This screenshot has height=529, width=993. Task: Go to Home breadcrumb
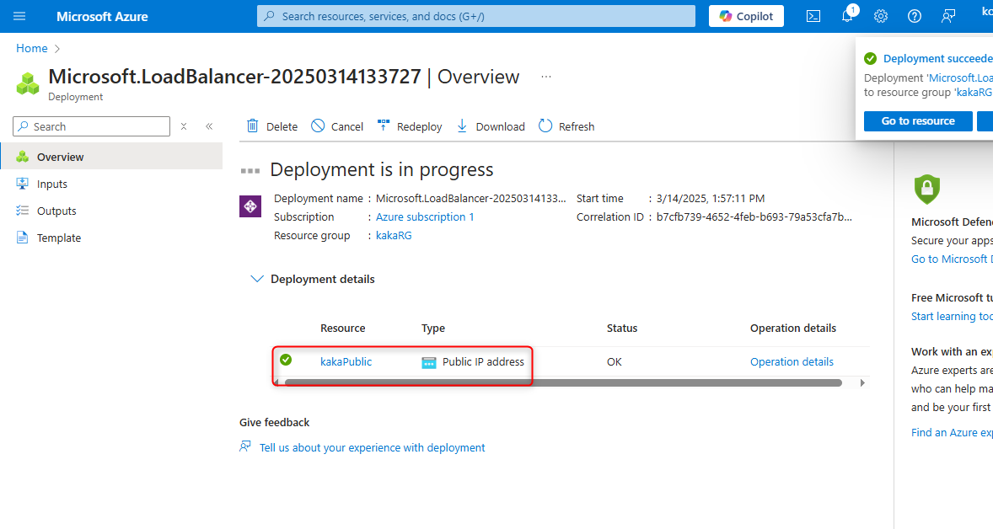tap(32, 48)
